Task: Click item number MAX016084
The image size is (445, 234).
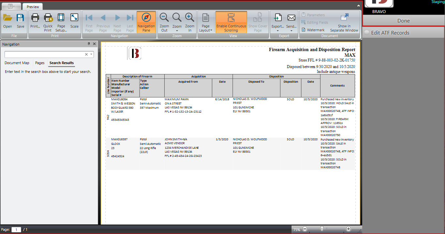Action: [x=119, y=99]
